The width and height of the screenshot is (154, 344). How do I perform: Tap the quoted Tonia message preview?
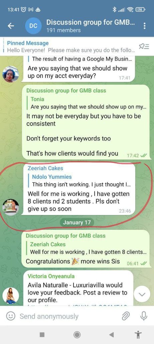(87, 103)
